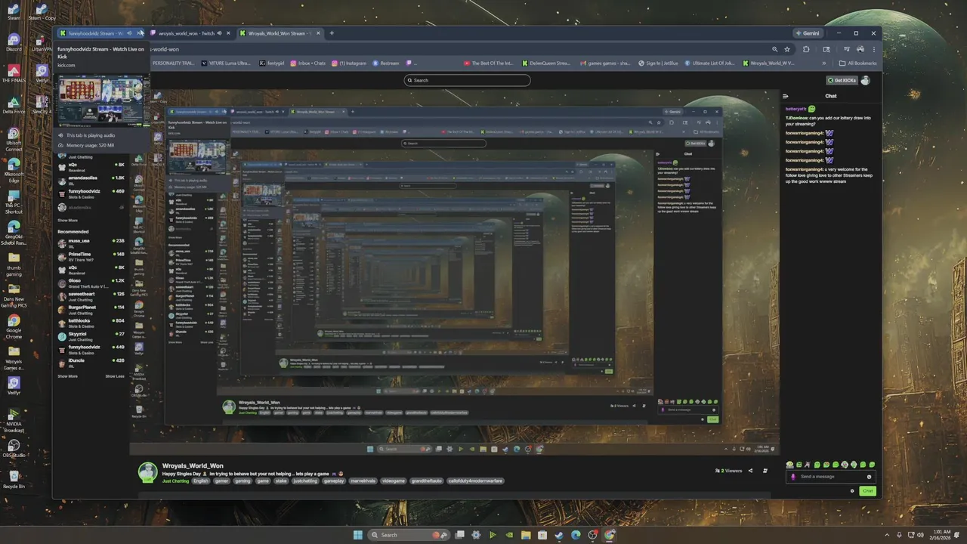
Task: Open THE FINALS desktop shortcut
Action: tap(14, 73)
